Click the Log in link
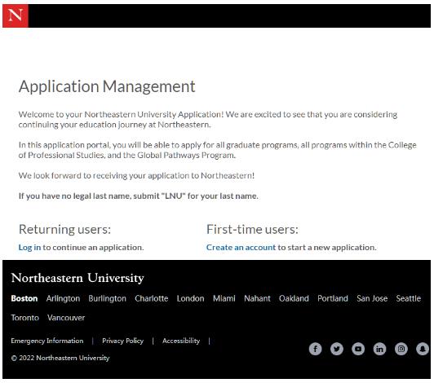This screenshot has width=434, height=383. pyautogui.click(x=29, y=247)
